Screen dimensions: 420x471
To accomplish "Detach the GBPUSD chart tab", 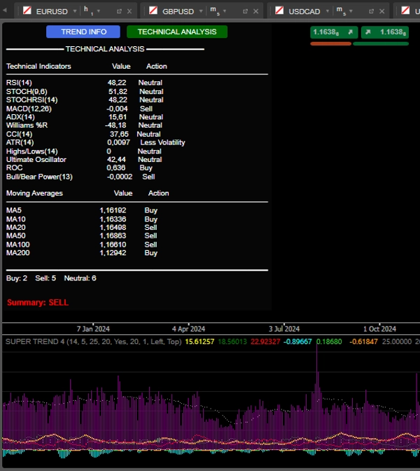I will tap(245, 11).
